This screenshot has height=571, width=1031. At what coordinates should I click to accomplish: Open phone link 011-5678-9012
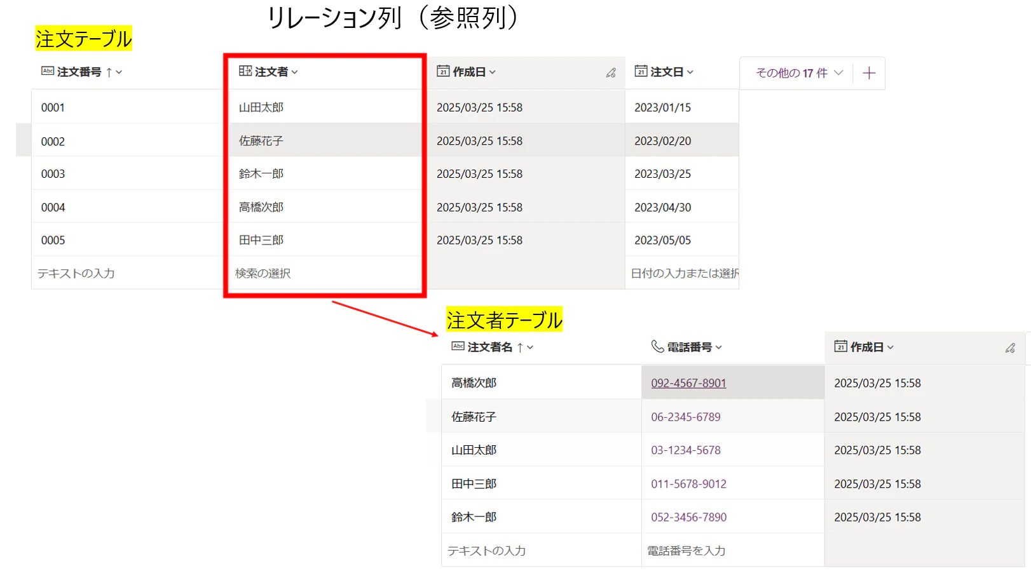[x=688, y=484]
